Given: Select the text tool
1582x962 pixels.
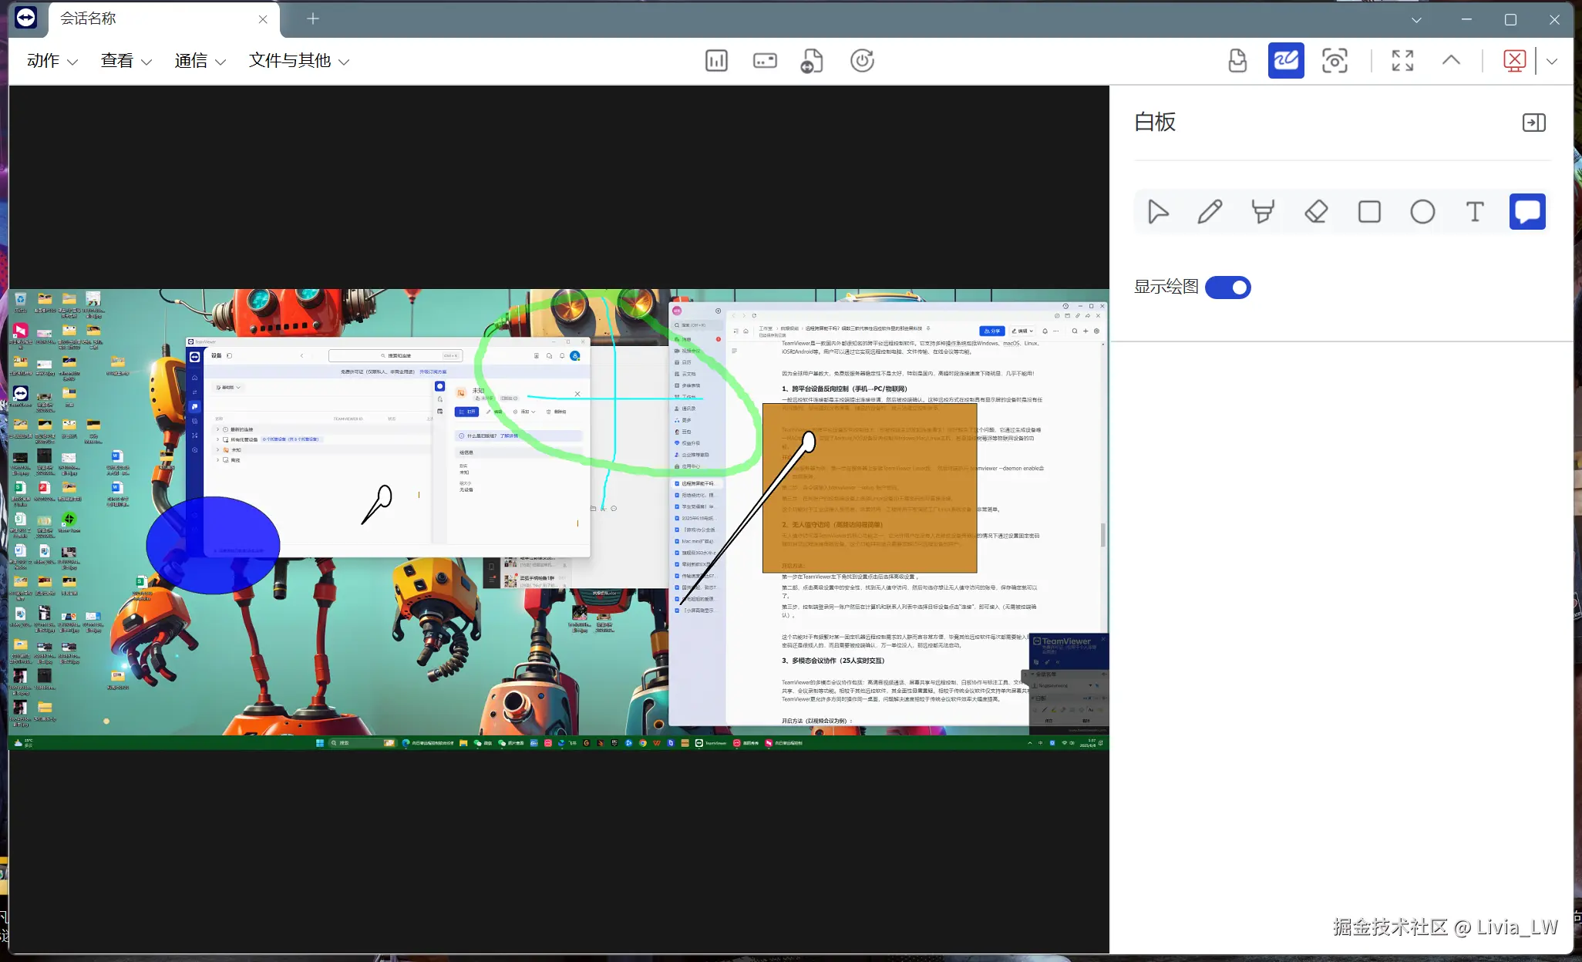Looking at the screenshot, I should [1475, 211].
